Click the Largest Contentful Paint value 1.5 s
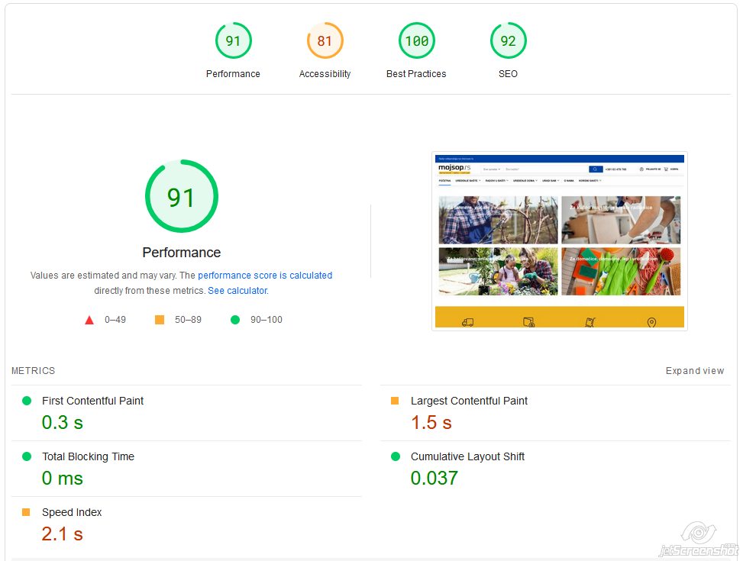The image size is (743, 561). pos(431,422)
